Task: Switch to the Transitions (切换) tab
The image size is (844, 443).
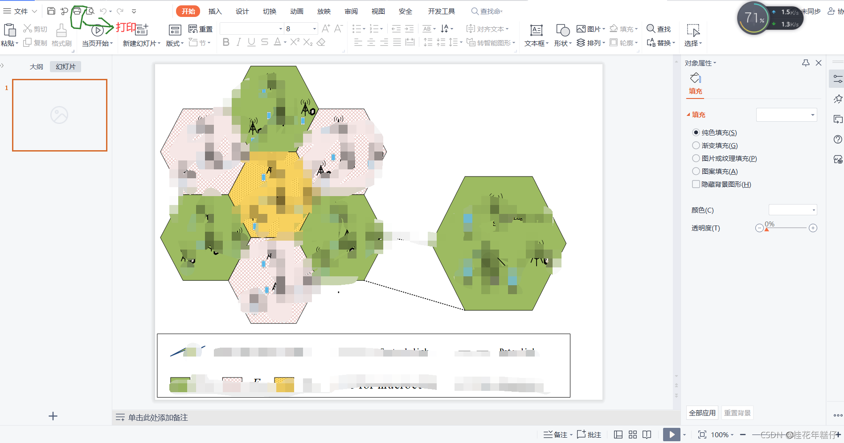Action: 270,11
